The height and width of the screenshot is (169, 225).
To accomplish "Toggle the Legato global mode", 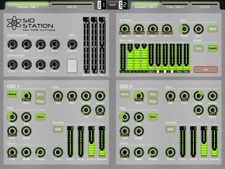I will click(x=213, y=48).
